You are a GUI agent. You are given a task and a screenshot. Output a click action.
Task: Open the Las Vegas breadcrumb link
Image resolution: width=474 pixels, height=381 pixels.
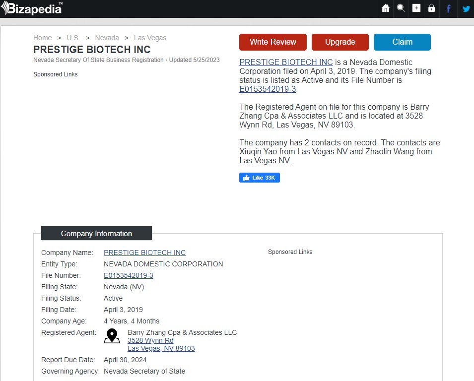point(150,38)
